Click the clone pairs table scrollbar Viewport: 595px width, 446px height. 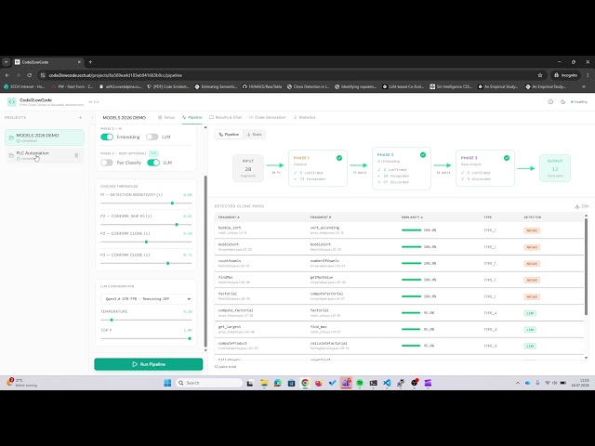[587, 266]
